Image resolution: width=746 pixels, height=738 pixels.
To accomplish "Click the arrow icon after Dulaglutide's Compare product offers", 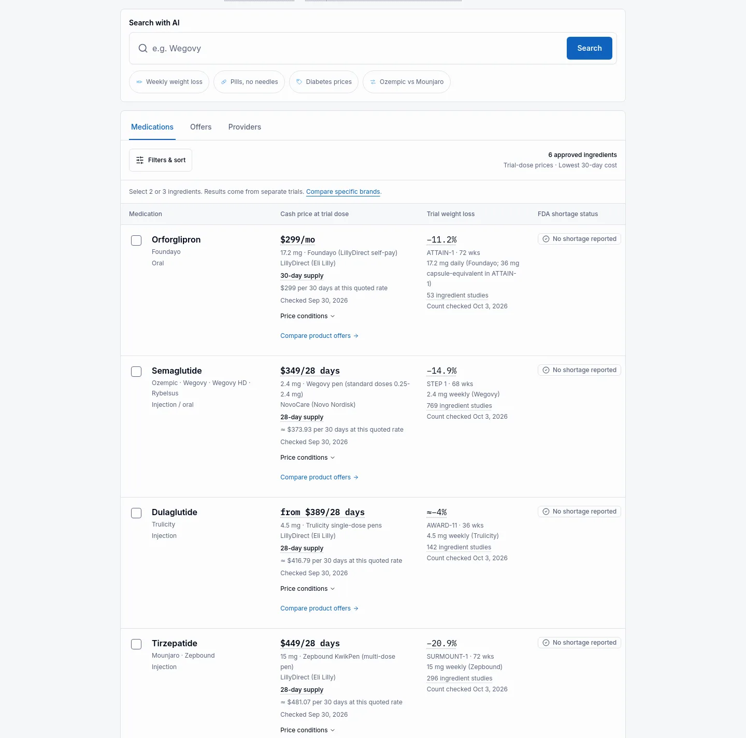I will (x=356, y=608).
